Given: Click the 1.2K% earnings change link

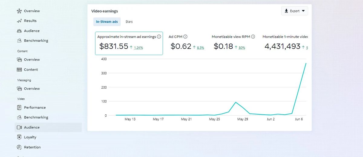Looking at the screenshot, I should pyautogui.click(x=138, y=48).
